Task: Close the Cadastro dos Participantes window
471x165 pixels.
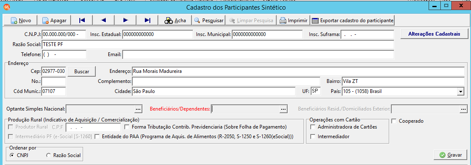Action: (x=461, y=5)
